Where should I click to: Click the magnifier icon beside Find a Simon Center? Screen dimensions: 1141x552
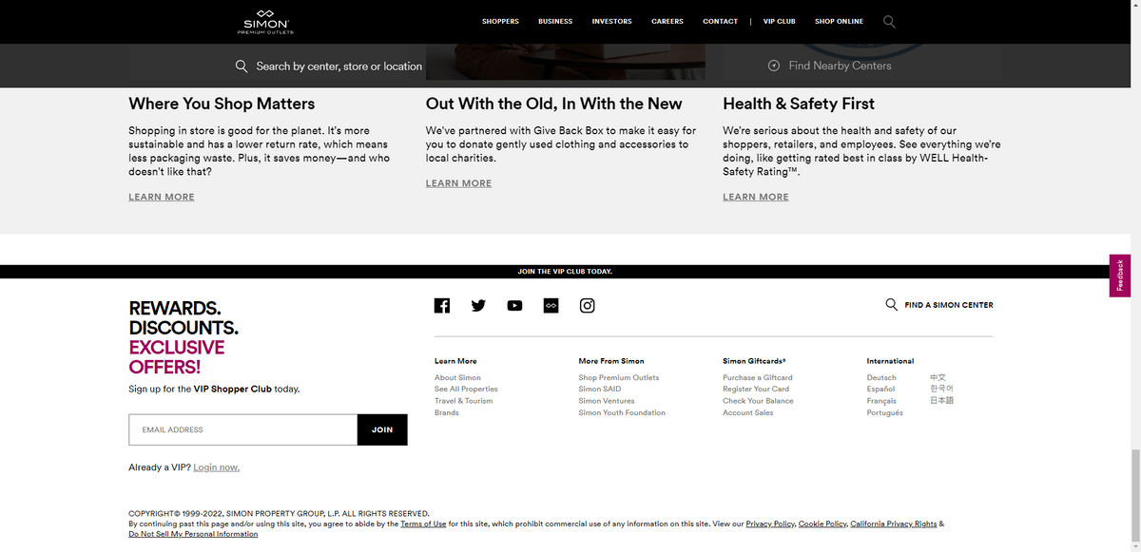[x=891, y=305]
